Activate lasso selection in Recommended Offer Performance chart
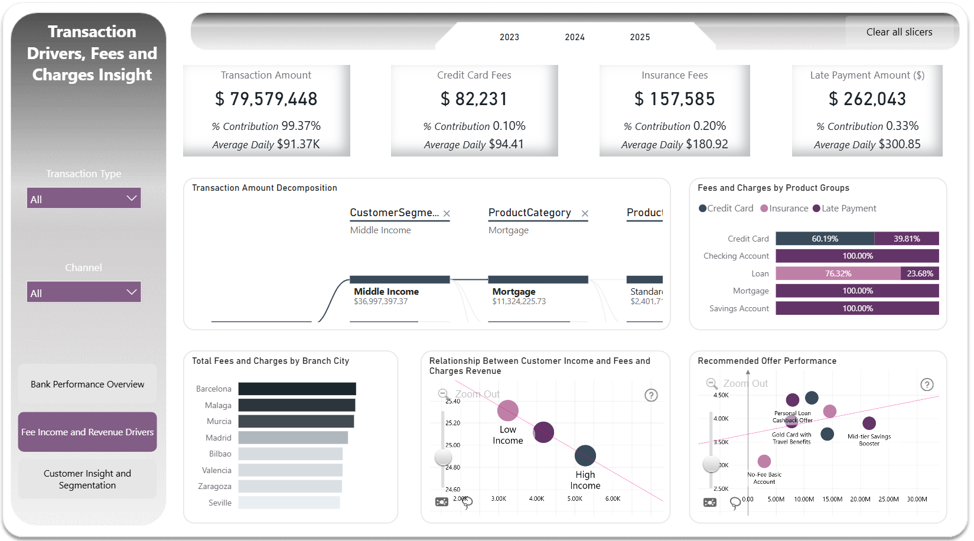 (x=735, y=503)
